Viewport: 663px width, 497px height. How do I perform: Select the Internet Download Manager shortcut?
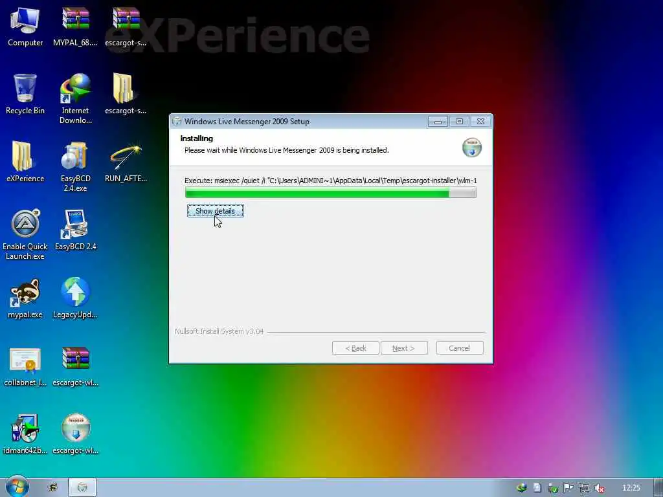(x=75, y=99)
